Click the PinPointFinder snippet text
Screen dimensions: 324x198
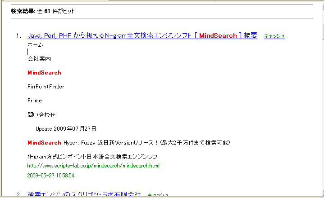46,87
